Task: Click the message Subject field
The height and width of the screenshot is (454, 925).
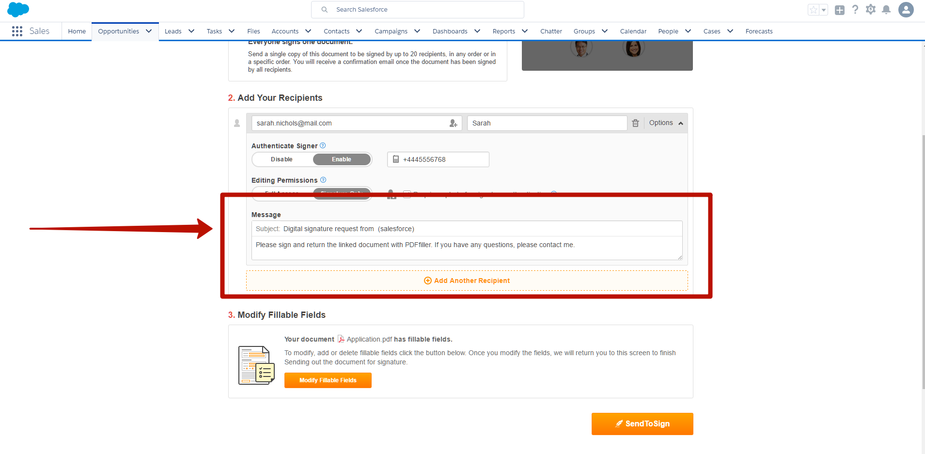Action: click(467, 229)
